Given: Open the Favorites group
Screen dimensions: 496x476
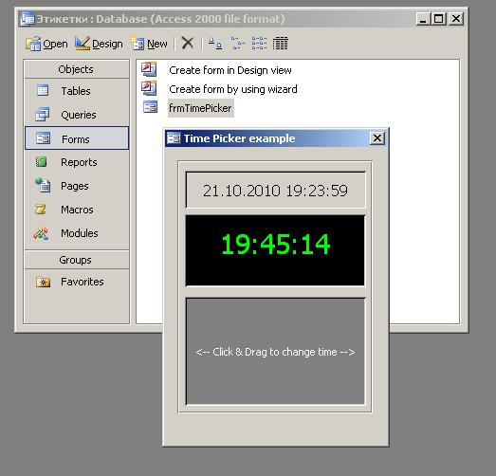Looking at the screenshot, I should pyautogui.click(x=77, y=282).
